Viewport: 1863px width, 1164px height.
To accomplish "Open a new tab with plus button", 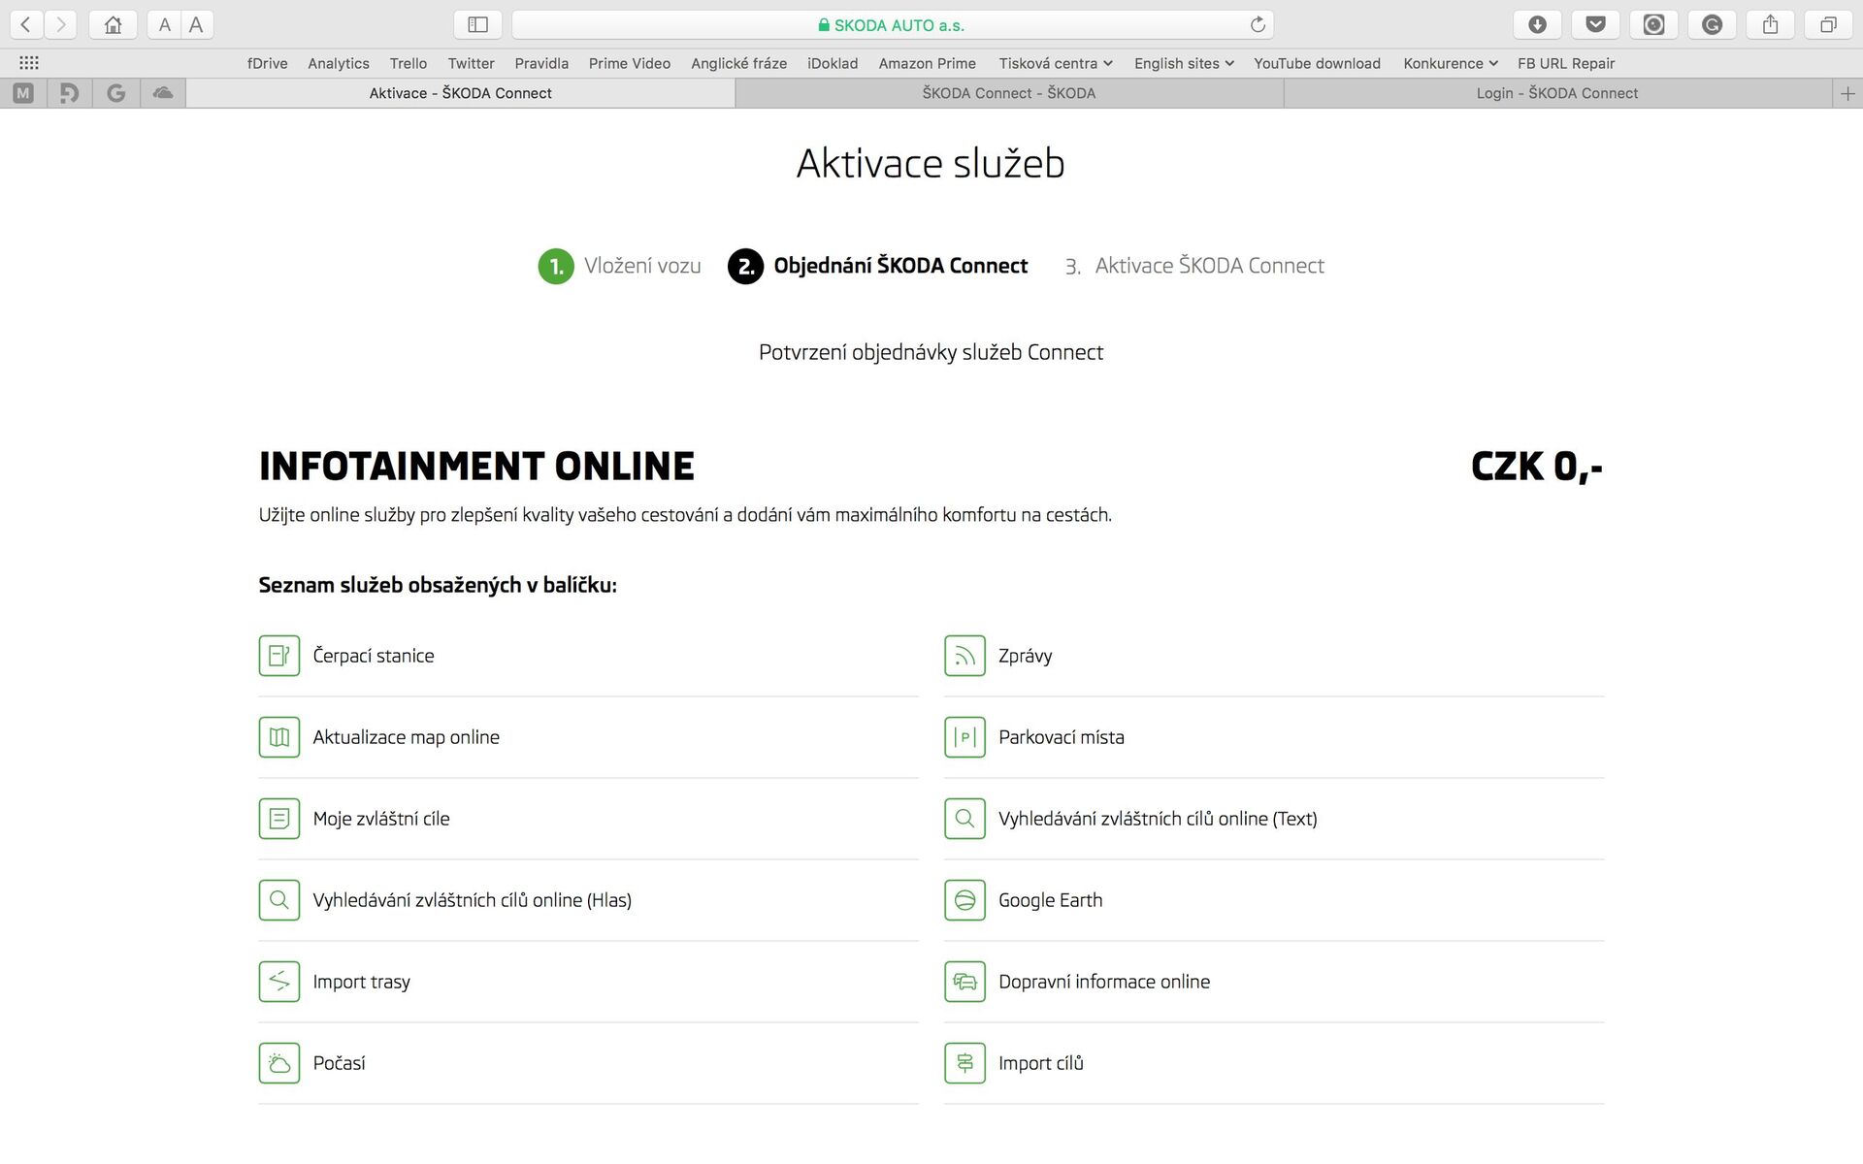I will [1847, 93].
